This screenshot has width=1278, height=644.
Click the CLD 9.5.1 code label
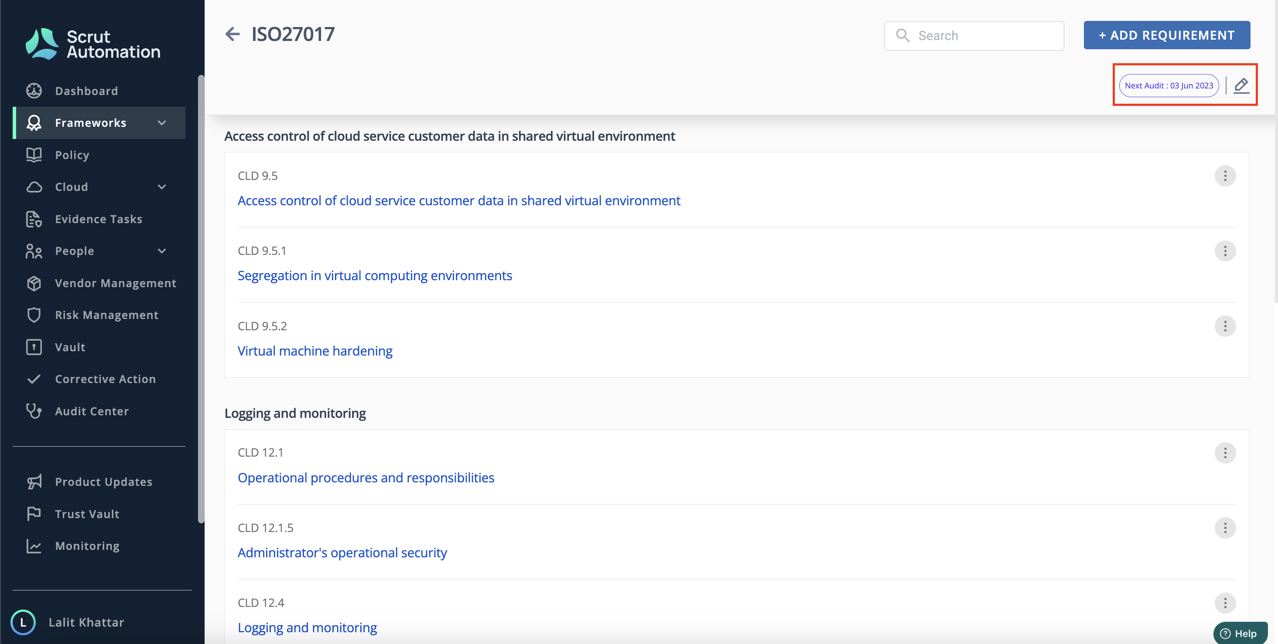261,251
